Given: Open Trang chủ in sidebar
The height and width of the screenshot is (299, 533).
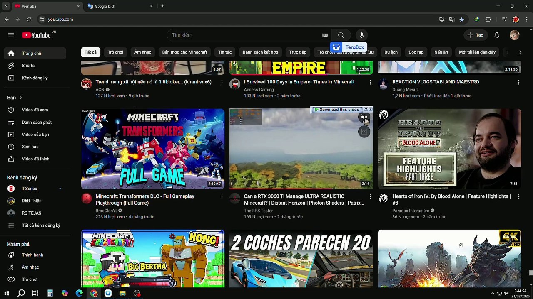Looking at the screenshot, I should [x=35, y=54].
